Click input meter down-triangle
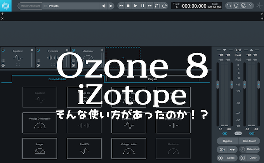The width and height of the screenshot is (264, 163). coord(225,50)
